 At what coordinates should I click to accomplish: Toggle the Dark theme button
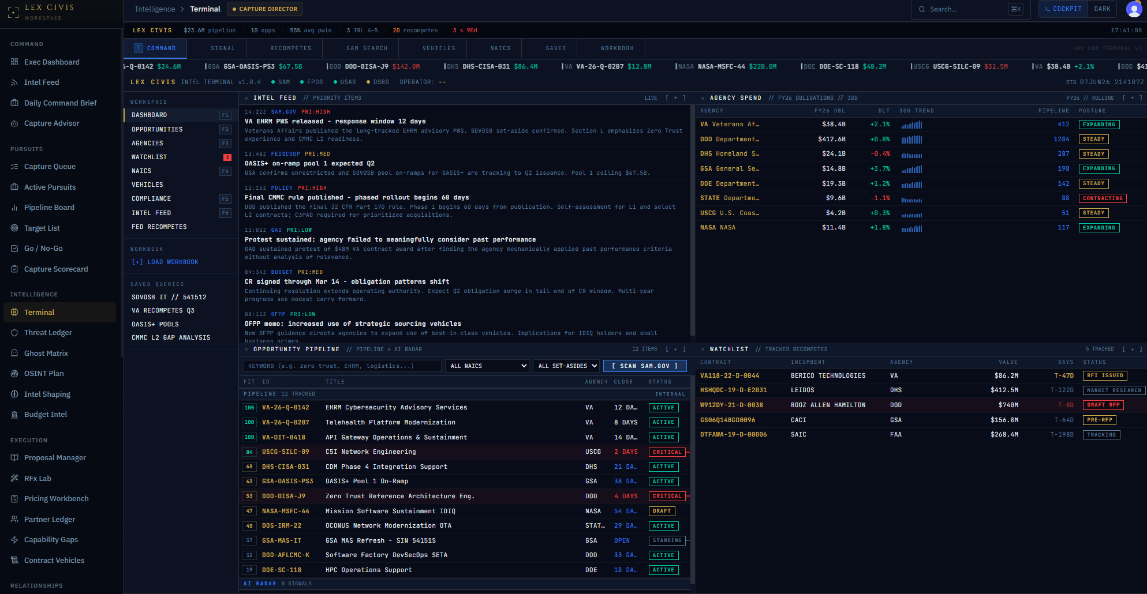click(1102, 9)
